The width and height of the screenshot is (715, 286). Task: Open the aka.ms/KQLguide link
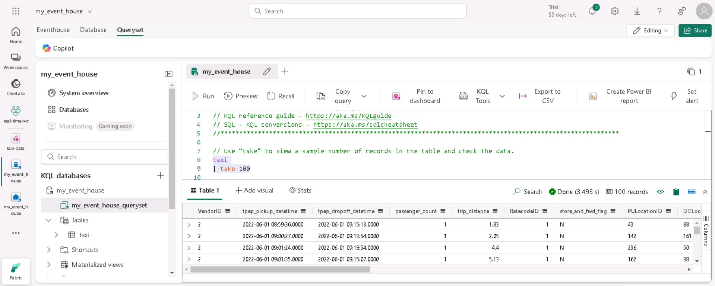click(x=349, y=116)
